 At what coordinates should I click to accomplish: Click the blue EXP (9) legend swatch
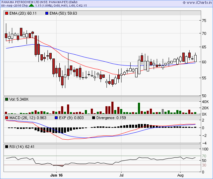click(56, 118)
